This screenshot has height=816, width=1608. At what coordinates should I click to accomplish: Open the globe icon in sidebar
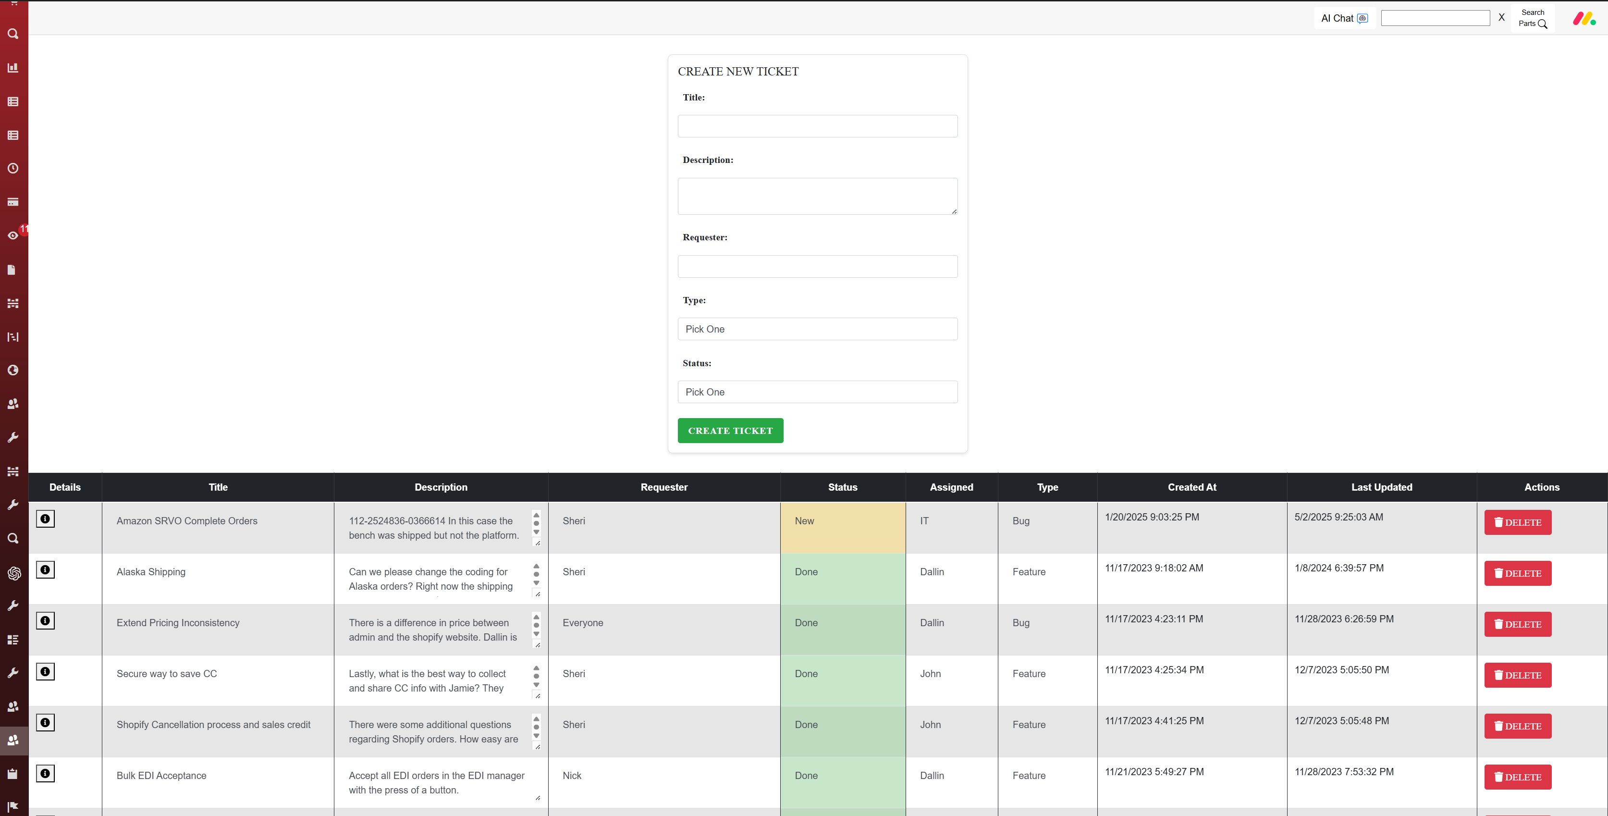coord(12,370)
